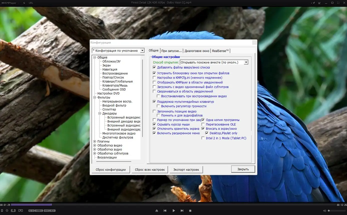Uncheck Добавлять файлы вверх/вниз списка

(154, 67)
